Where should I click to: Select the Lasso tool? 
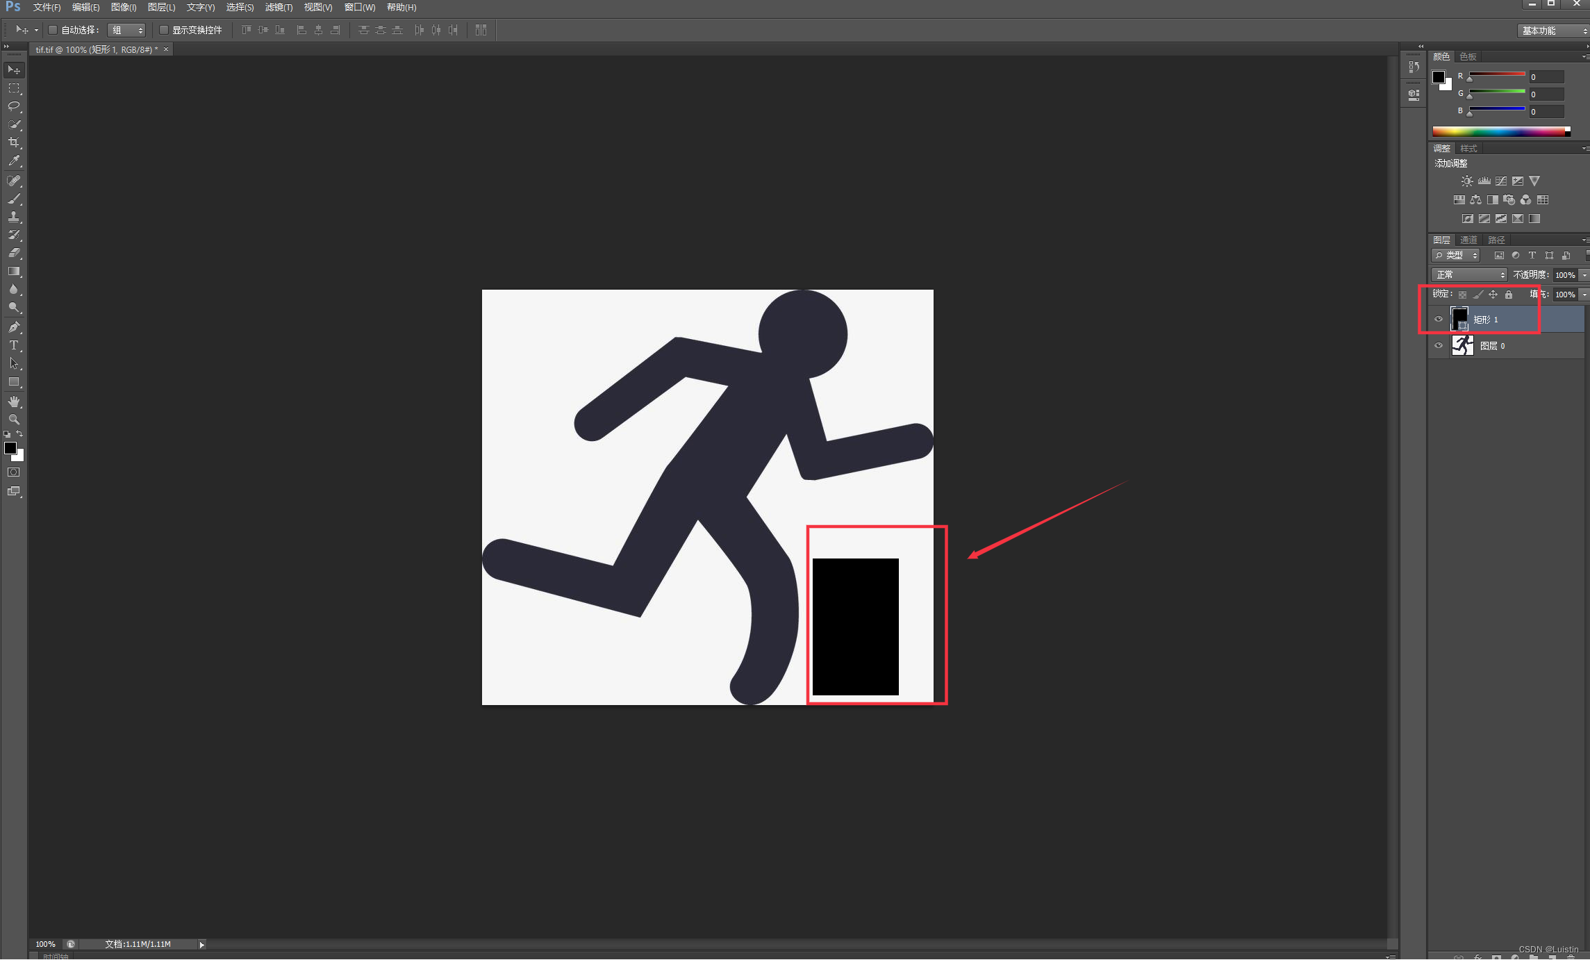click(14, 106)
